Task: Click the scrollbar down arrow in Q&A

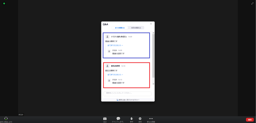Action: pos(153,84)
